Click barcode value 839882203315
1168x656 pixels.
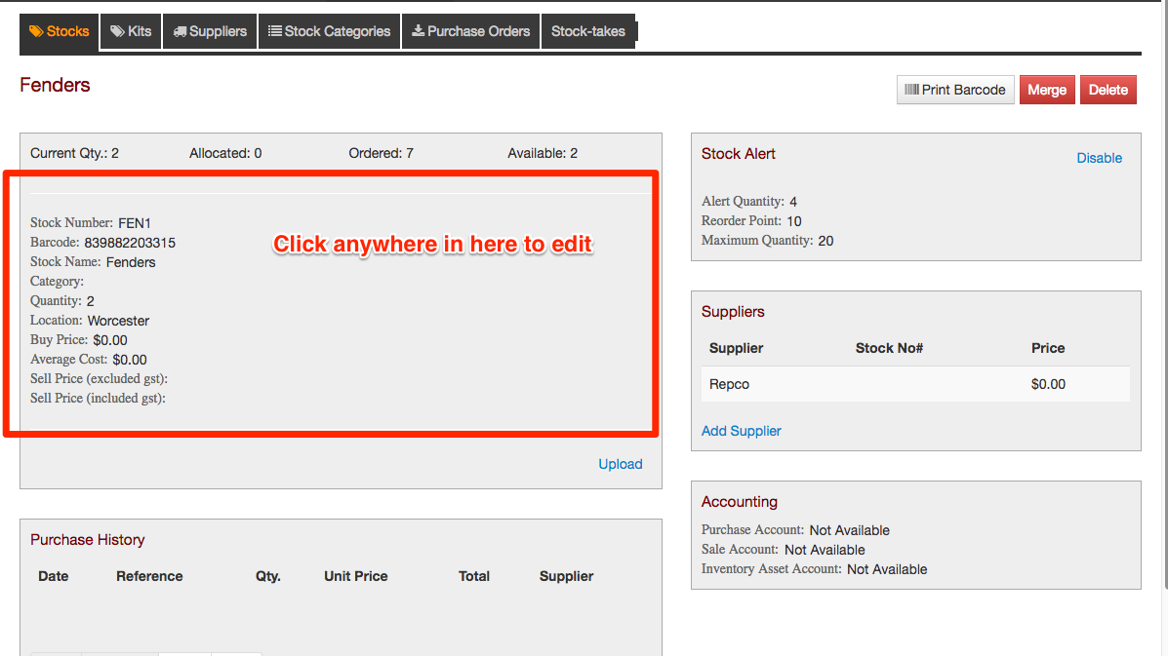coord(130,243)
